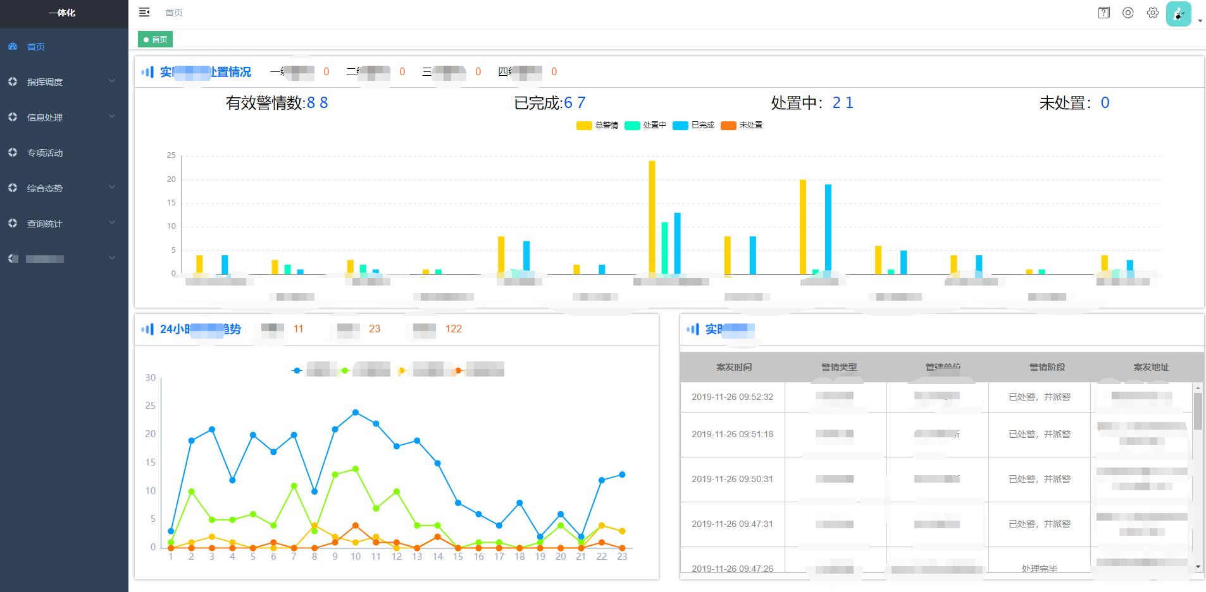1206x592 pixels.
Task: Click the 警情阶段 column header
Action: coord(1047,367)
